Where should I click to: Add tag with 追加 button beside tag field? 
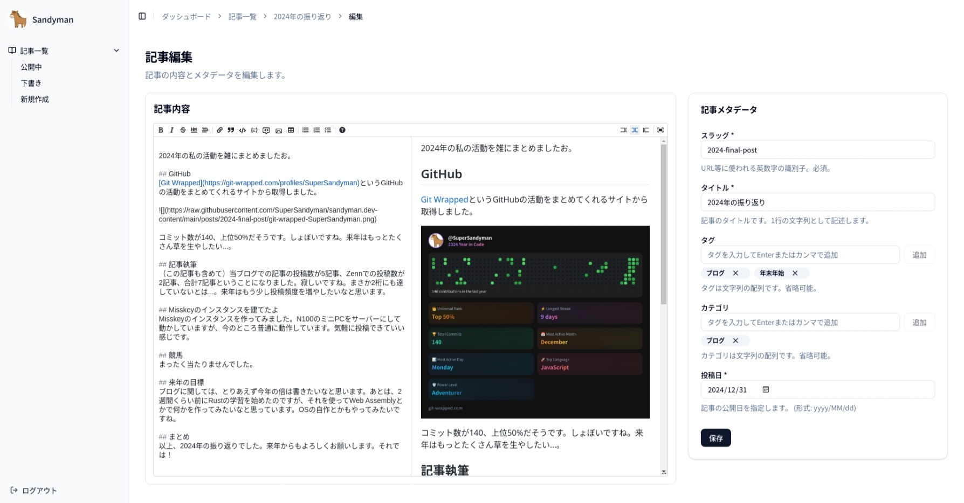[919, 255]
